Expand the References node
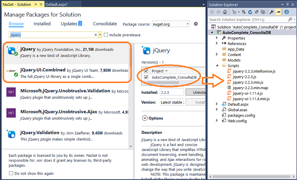The height and width of the screenshot is (180, 297). coord(217,43)
